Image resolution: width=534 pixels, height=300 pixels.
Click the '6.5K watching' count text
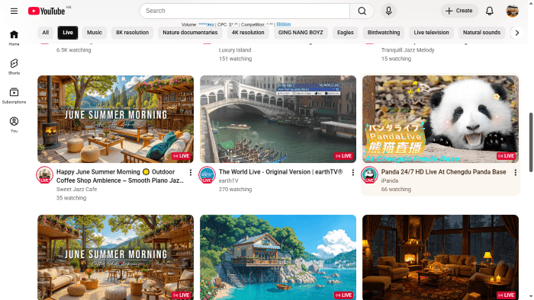[x=73, y=50]
